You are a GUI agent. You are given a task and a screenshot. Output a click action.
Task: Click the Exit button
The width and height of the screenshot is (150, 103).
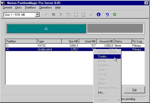(x=134, y=90)
